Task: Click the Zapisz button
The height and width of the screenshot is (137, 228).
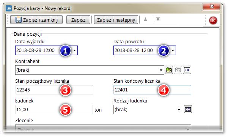Action: 78,20
